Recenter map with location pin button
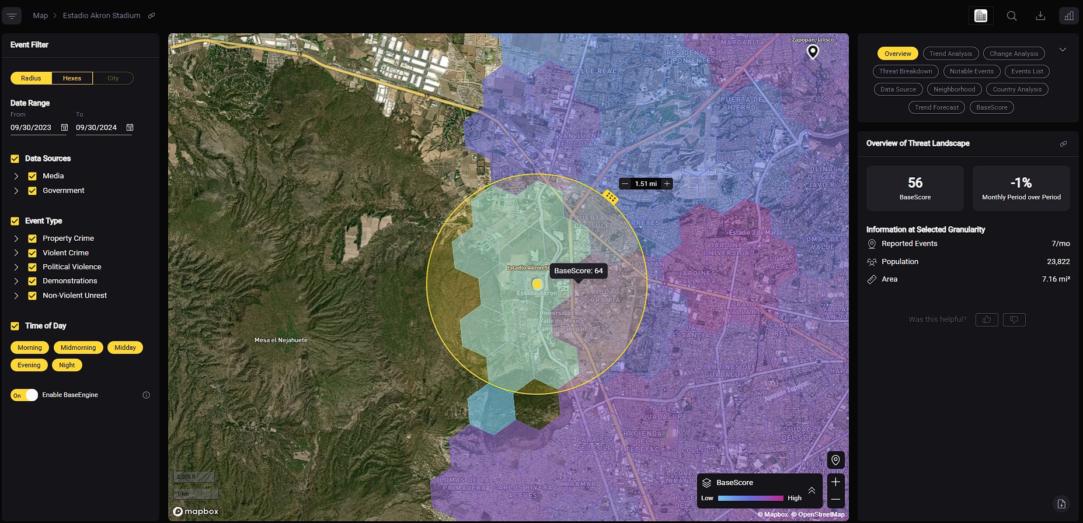1083x523 pixels. click(835, 460)
